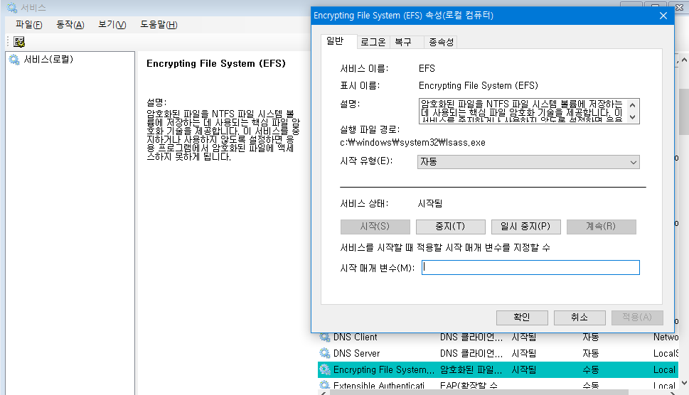Image resolution: width=689 pixels, height=395 pixels.
Task: Click the 중지(T) button
Action: (x=450, y=227)
